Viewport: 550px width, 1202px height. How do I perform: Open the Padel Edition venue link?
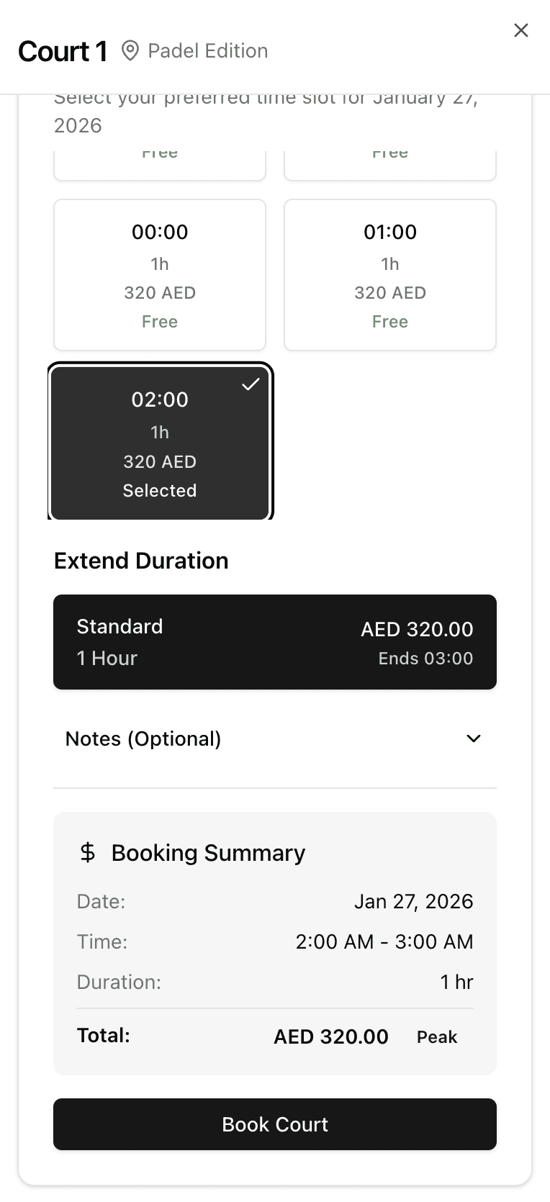207,51
